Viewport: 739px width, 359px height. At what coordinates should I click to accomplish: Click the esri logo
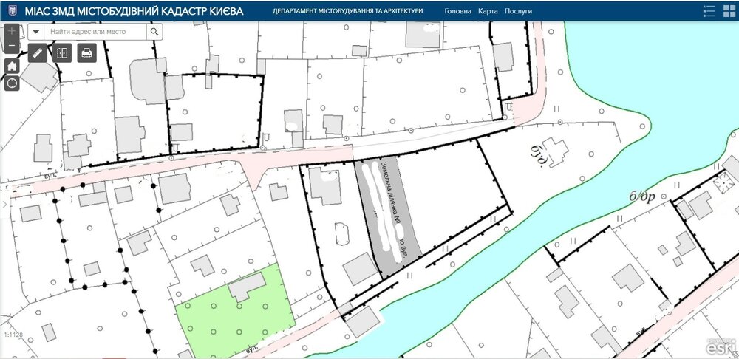[x=720, y=347]
